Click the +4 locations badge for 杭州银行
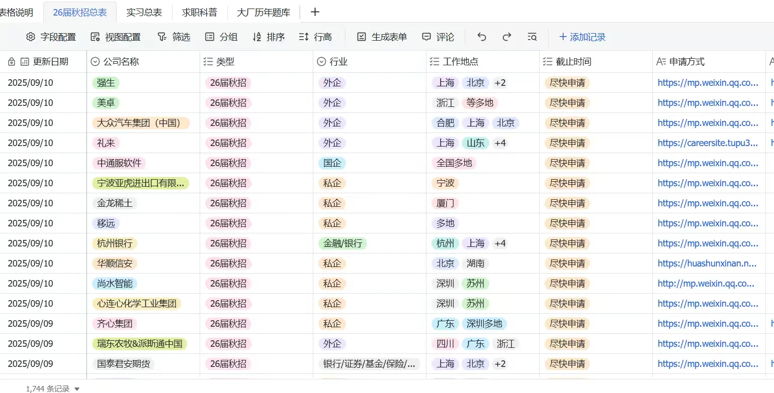The height and width of the screenshot is (393, 774). point(500,243)
